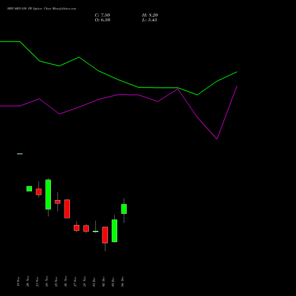Select the 02 Dec date label
This screenshot has width=296, height=296.
104,282
